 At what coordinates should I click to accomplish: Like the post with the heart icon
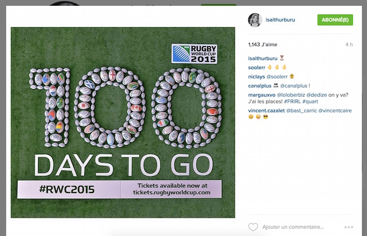point(253,227)
